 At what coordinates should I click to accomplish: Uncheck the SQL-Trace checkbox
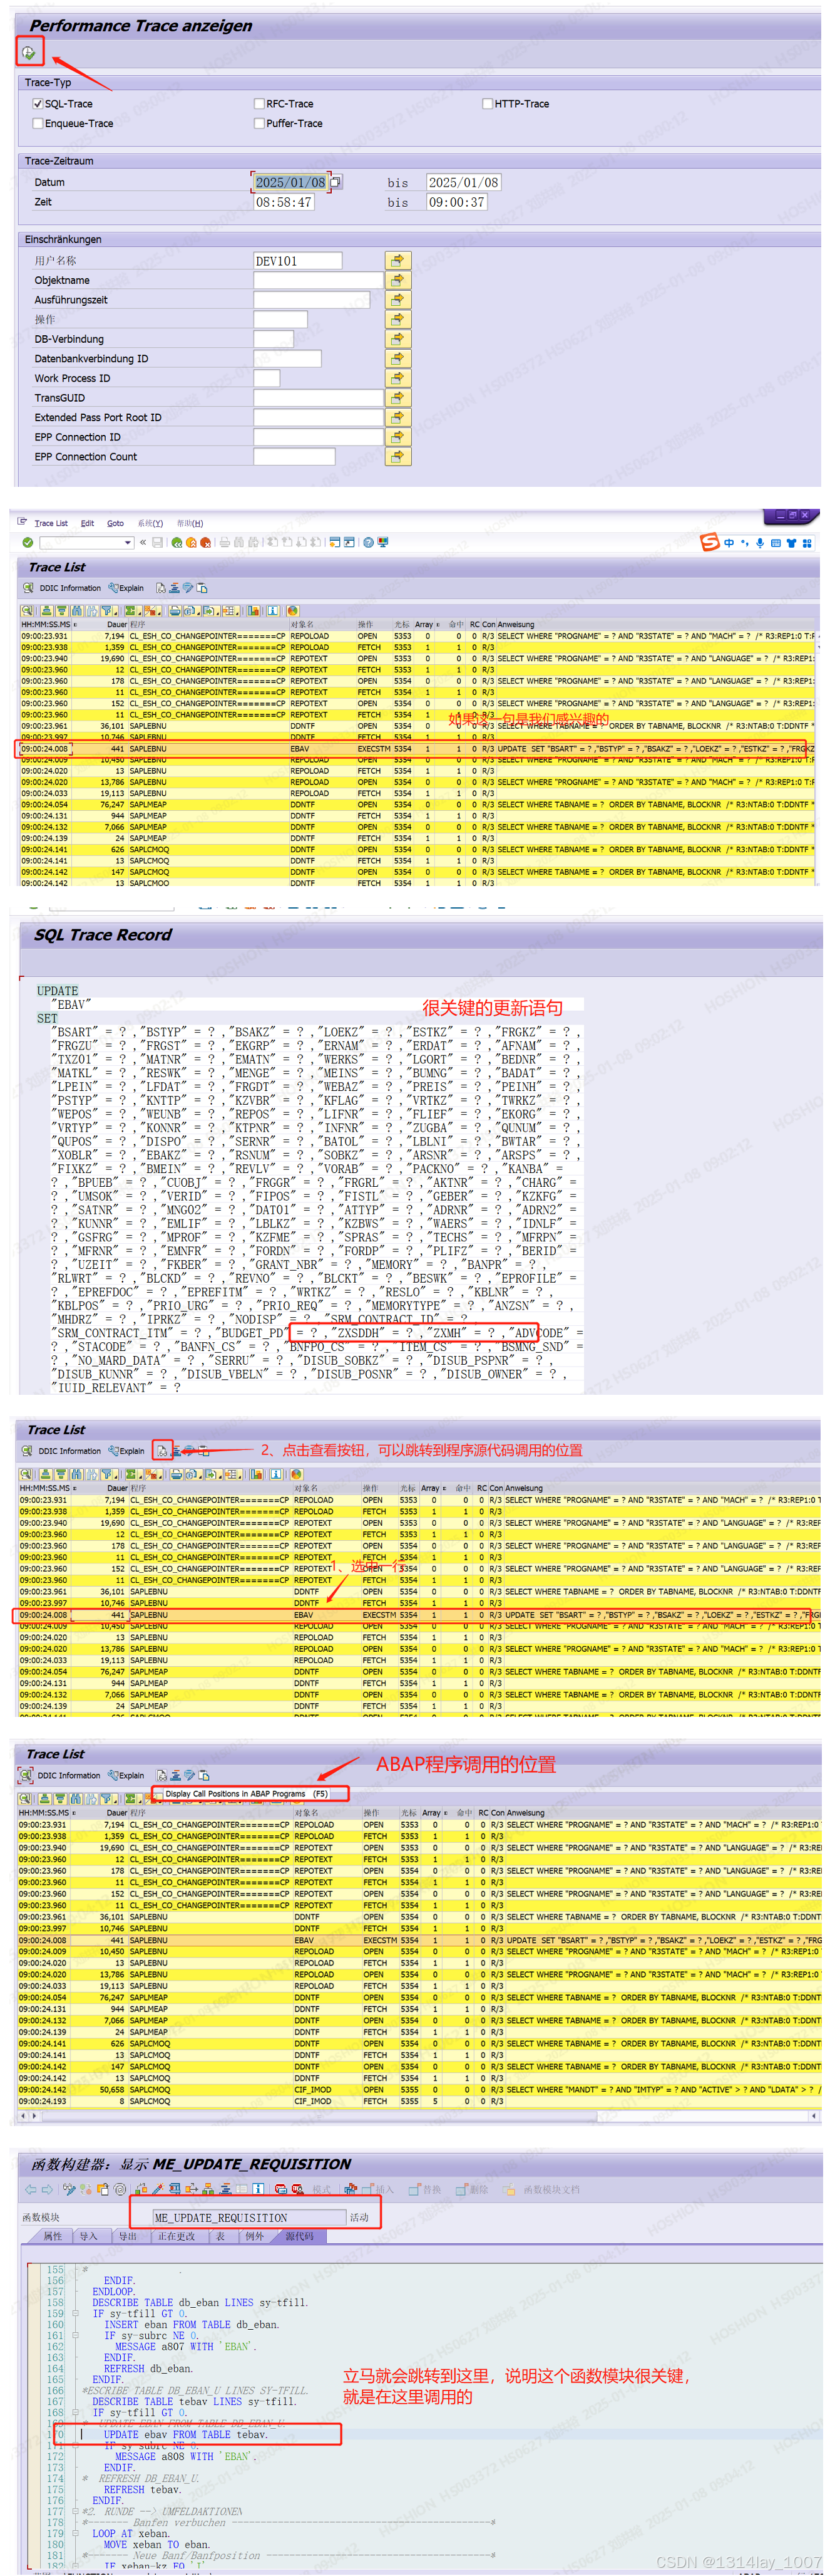38,104
